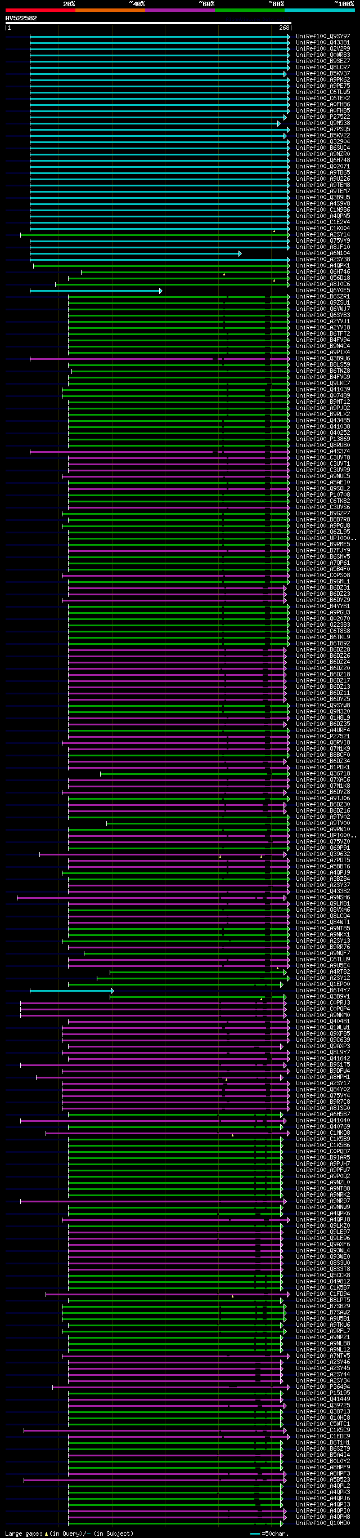Click label UniRef100_C6TLW5
The image size is (360, 1538).
coord(323,92)
